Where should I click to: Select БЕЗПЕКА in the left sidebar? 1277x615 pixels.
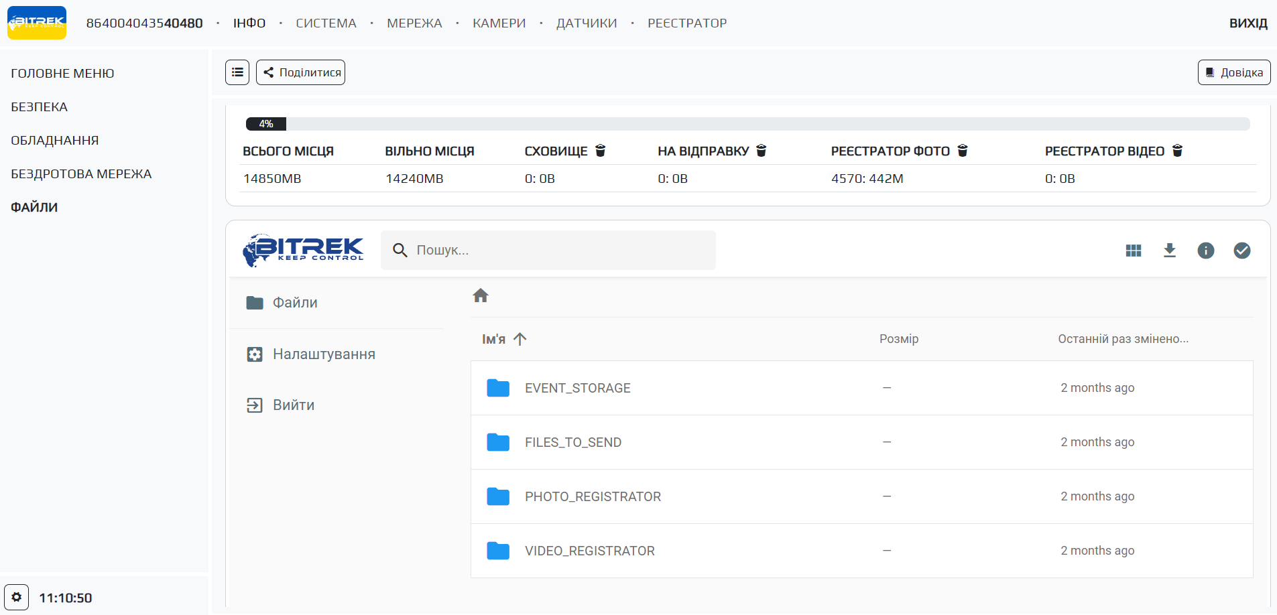40,107
